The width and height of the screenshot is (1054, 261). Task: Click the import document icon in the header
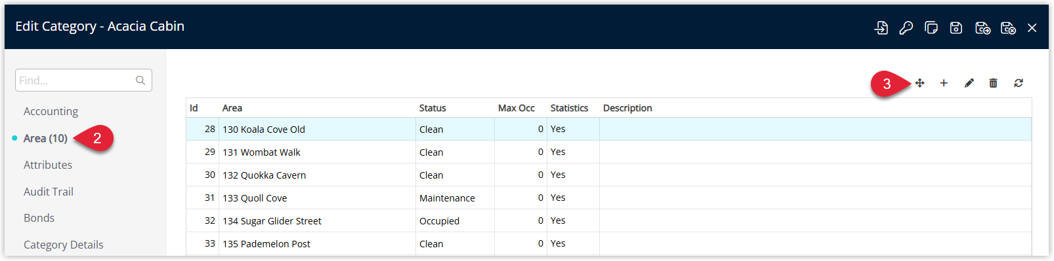881,27
